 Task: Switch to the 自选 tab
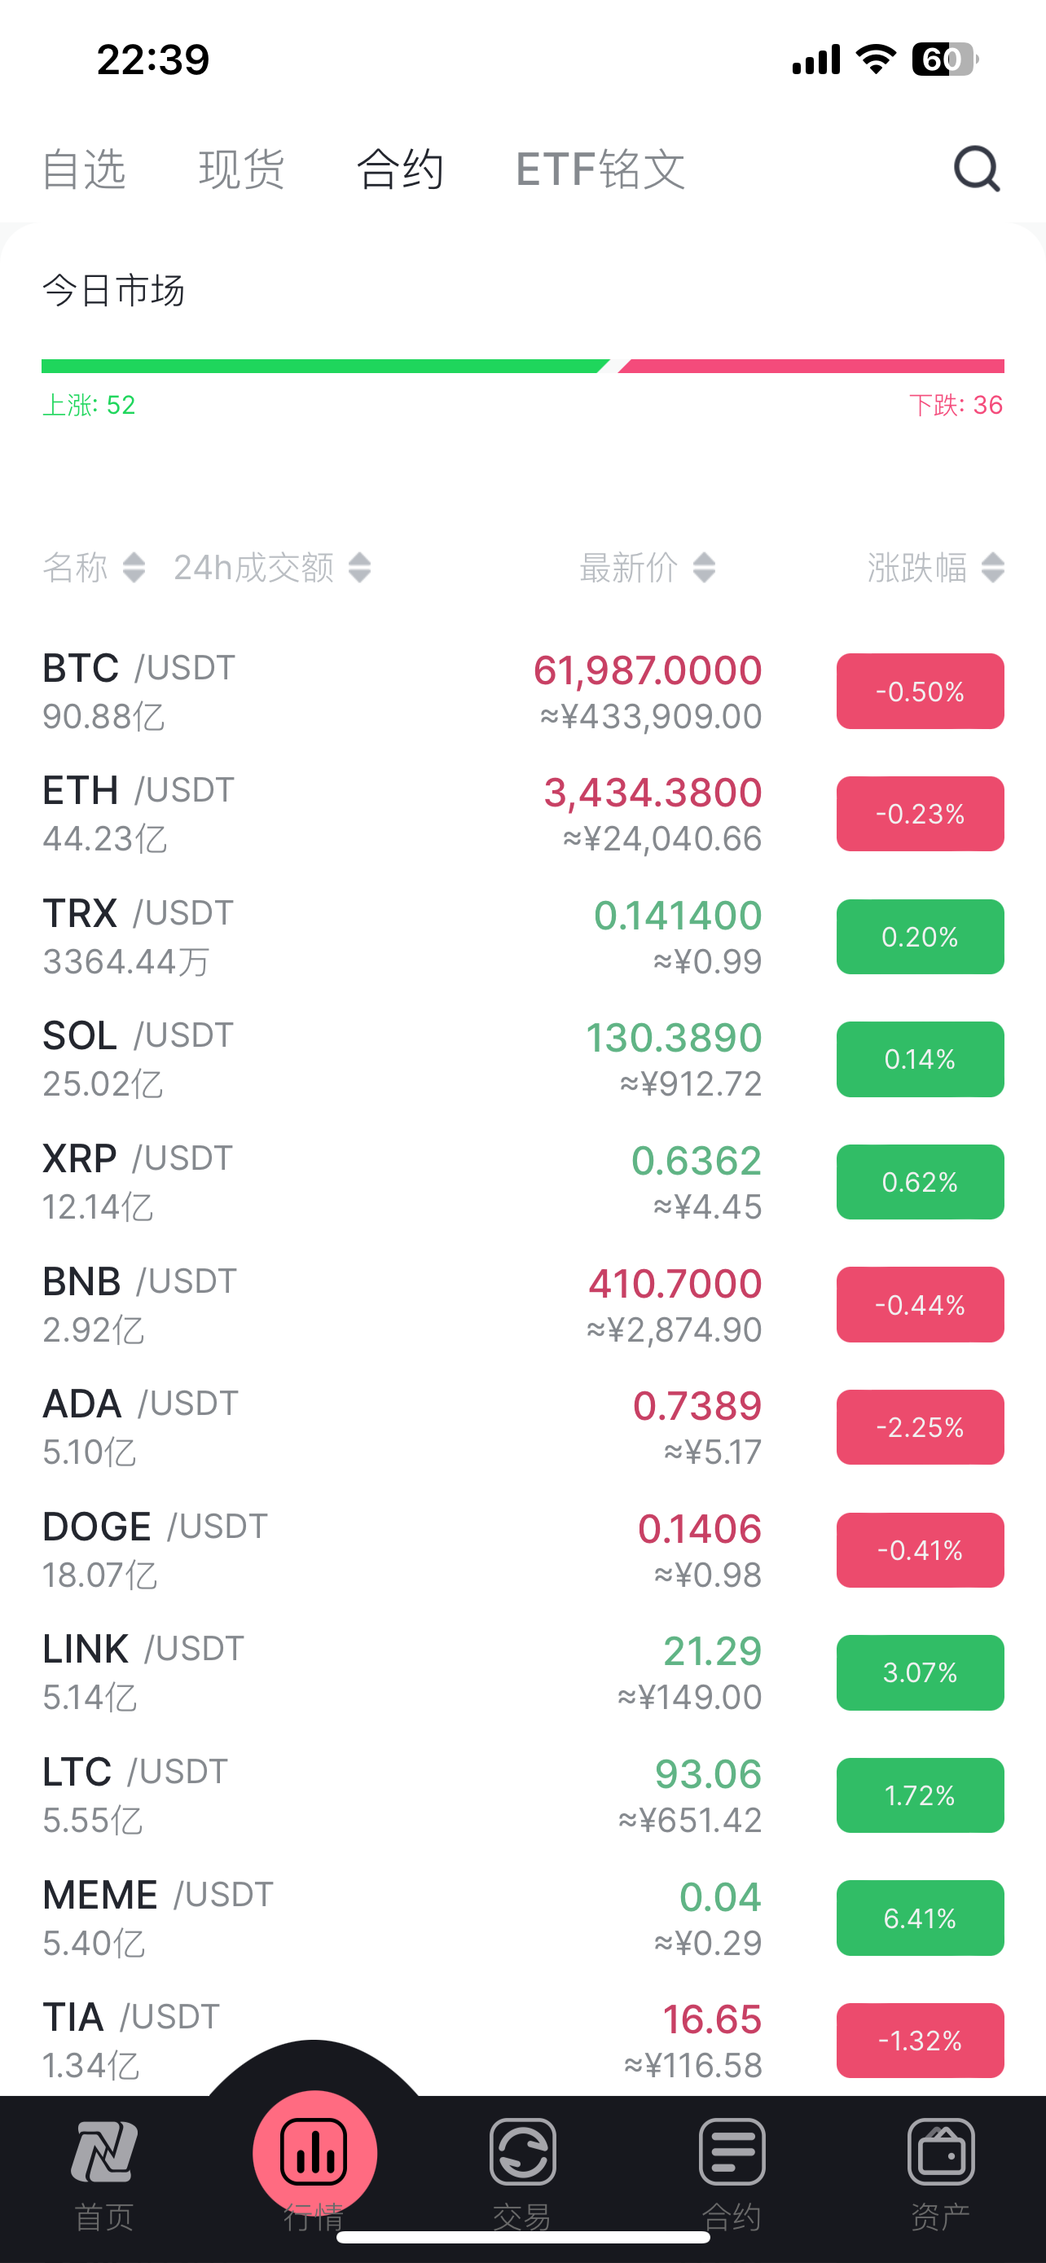click(84, 169)
